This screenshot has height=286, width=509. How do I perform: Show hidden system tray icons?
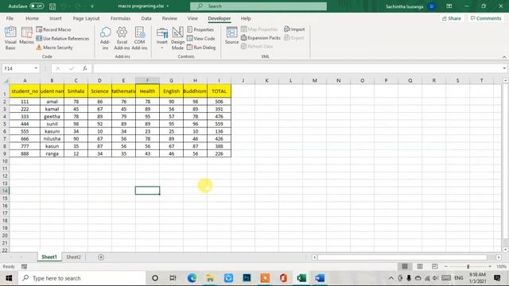point(391,278)
